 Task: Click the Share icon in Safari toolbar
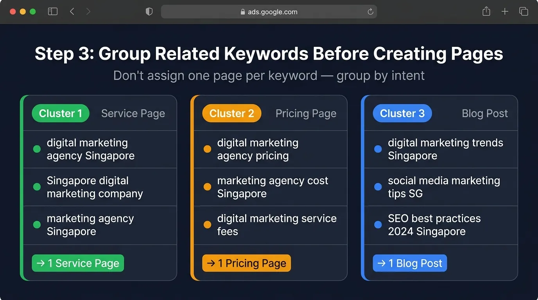[486, 11]
